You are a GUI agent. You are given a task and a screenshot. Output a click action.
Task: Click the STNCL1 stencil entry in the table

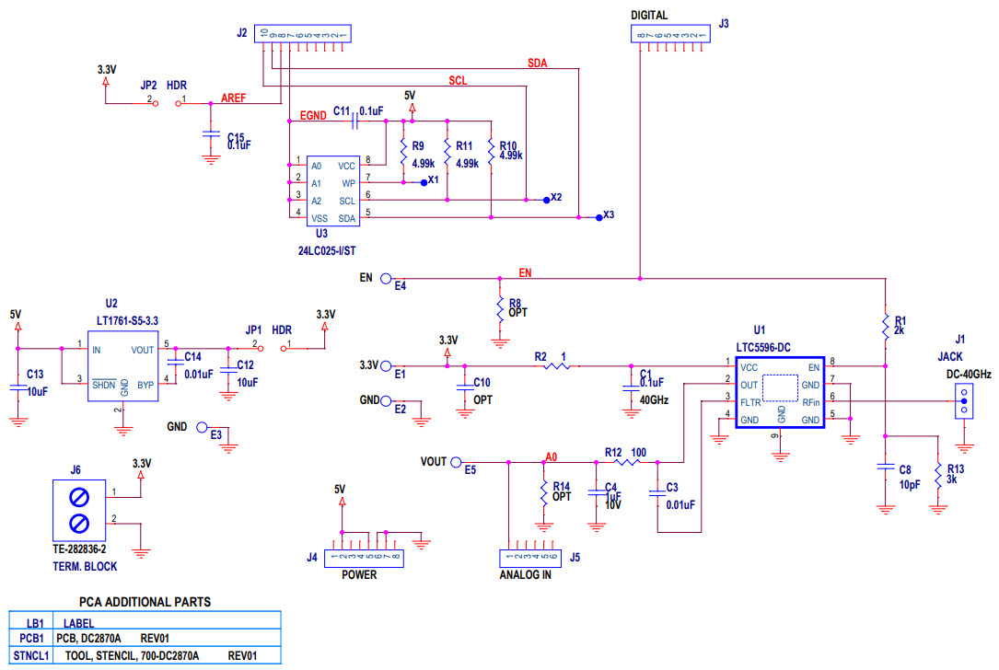(x=138, y=655)
